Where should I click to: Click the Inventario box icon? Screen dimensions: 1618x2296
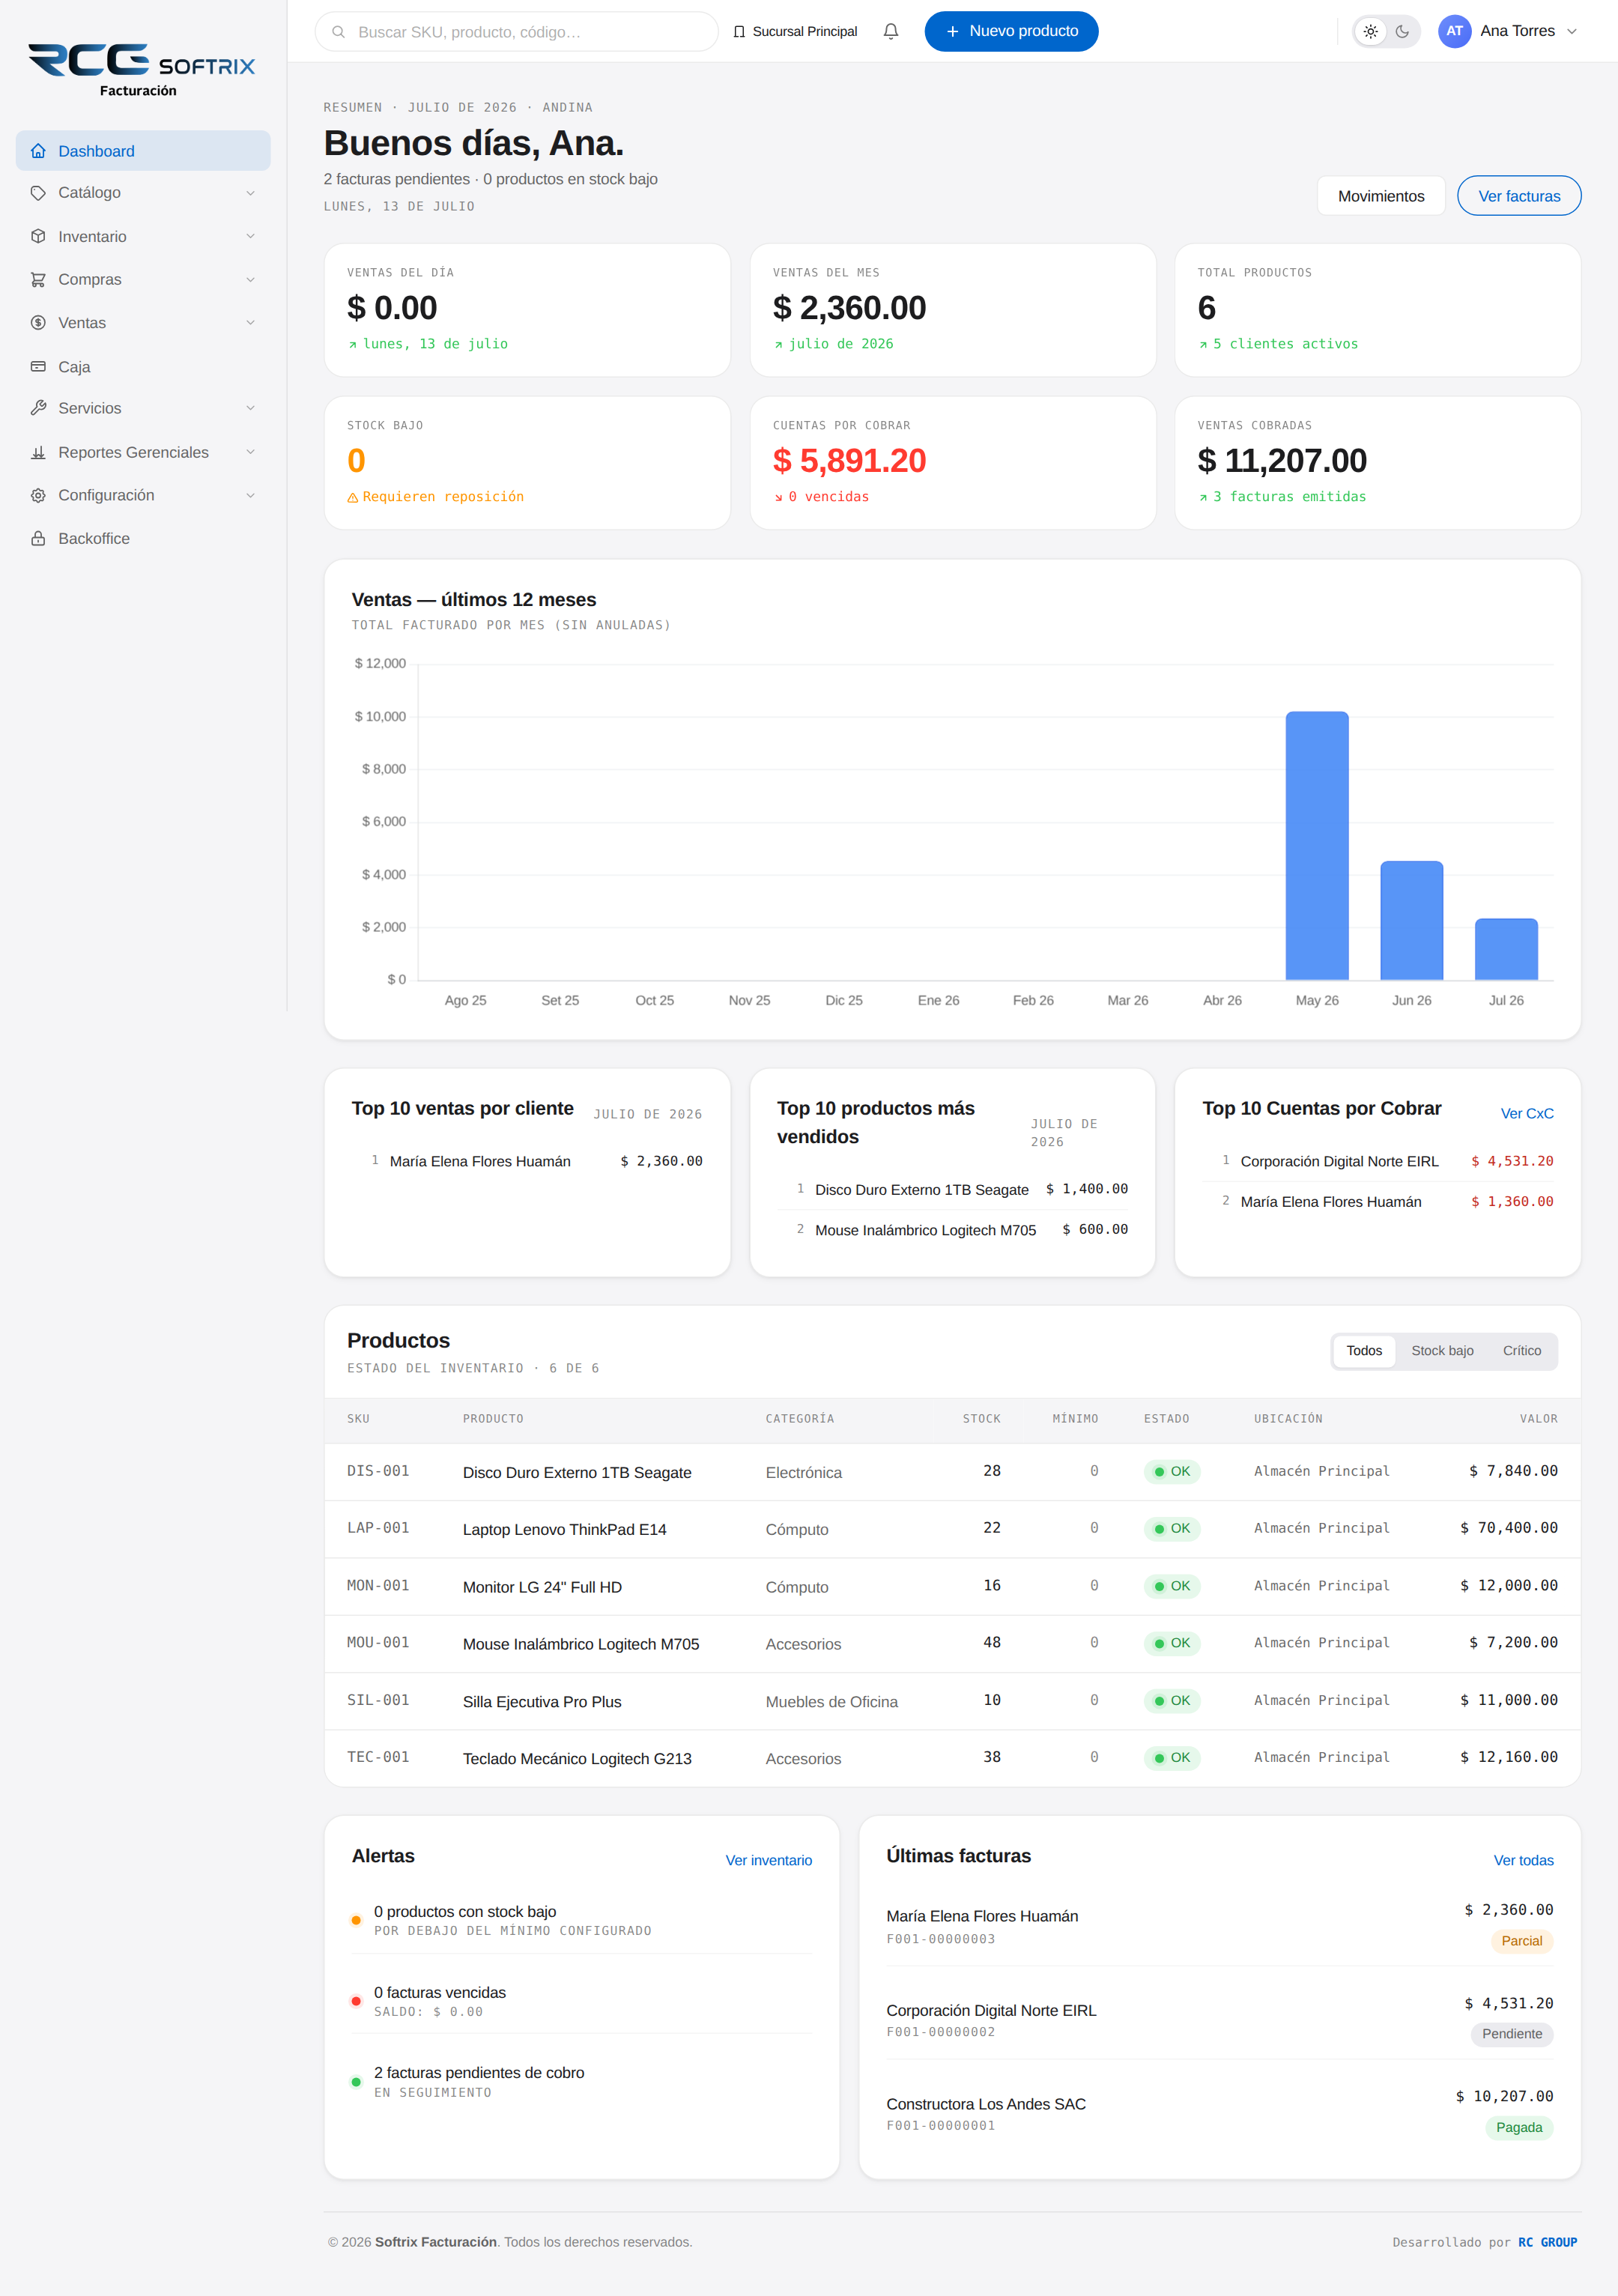pyautogui.click(x=38, y=236)
